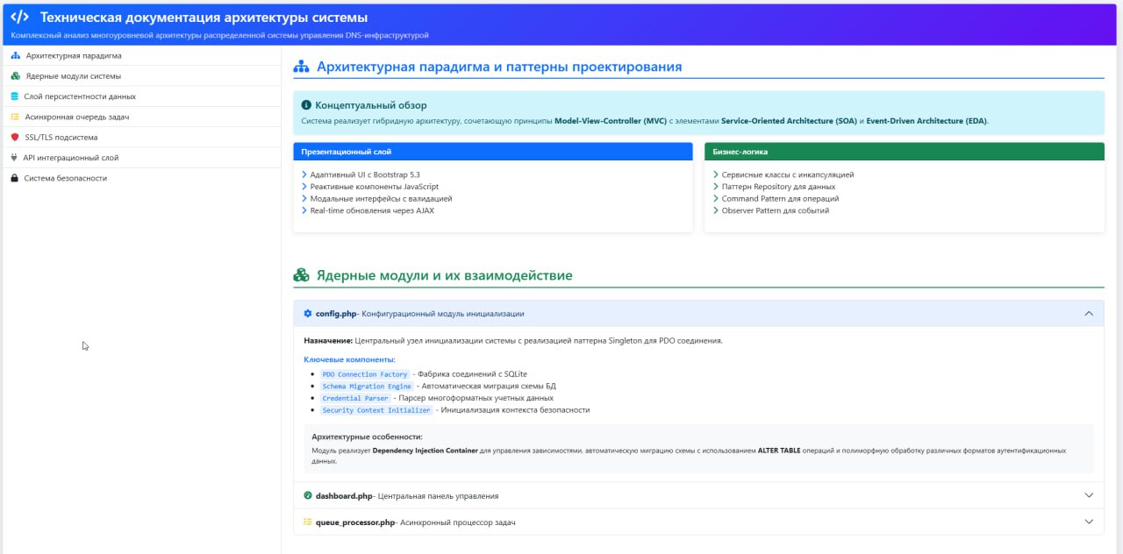Click the Бизнес-логика green card header

point(904,152)
